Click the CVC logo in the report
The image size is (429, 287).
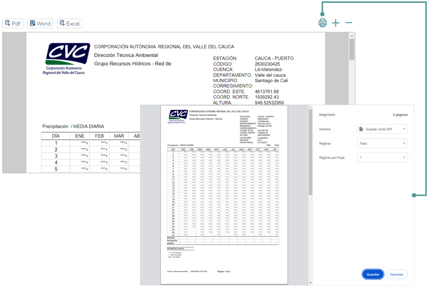click(x=66, y=59)
